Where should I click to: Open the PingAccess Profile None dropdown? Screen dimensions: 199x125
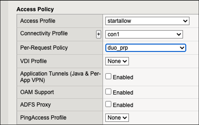pyautogui.click(x=117, y=117)
